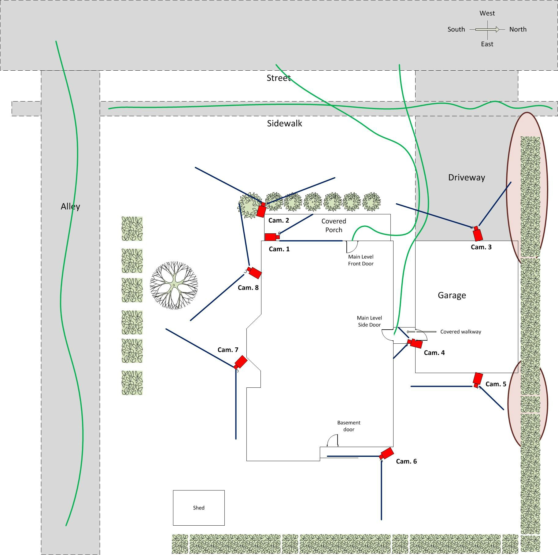Select the red Cam. 2 camera icon

point(261,209)
